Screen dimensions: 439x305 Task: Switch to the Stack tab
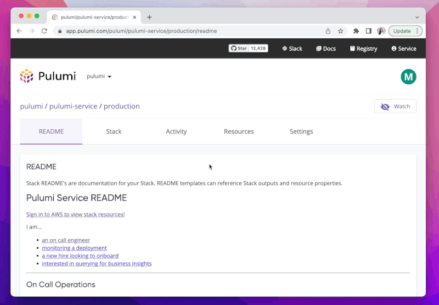114,131
